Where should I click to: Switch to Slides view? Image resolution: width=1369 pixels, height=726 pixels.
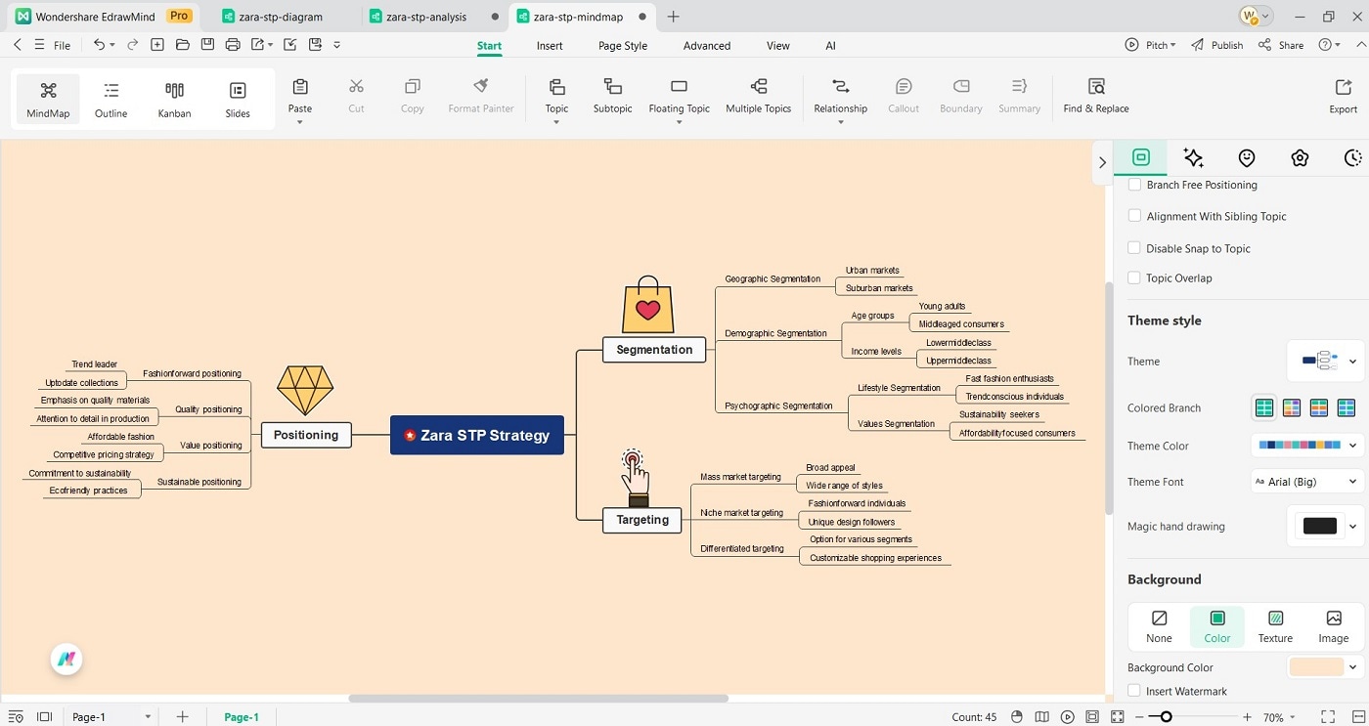(x=238, y=100)
